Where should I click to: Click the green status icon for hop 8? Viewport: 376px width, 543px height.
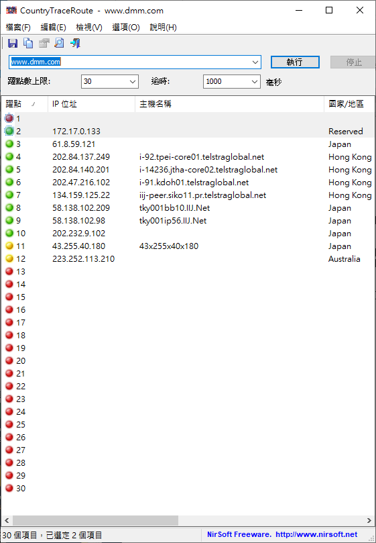(x=9, y=208)
